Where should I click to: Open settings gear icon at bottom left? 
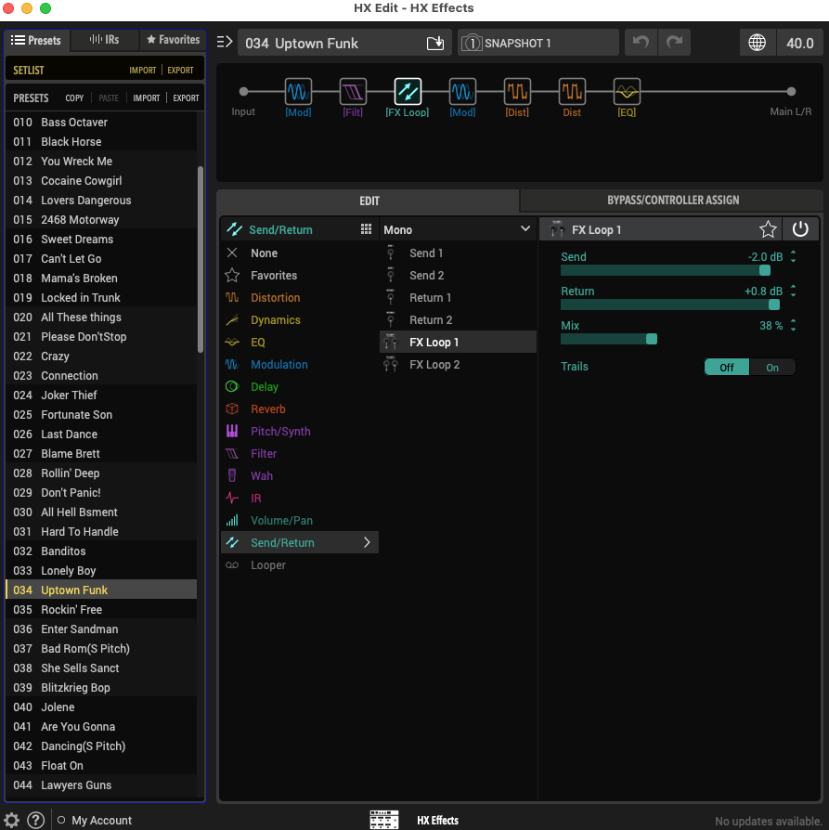pyautogui.click(x=12, y=820)
